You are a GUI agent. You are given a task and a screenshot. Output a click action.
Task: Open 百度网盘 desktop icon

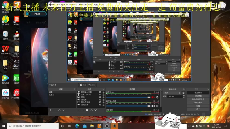click(5, 94)
